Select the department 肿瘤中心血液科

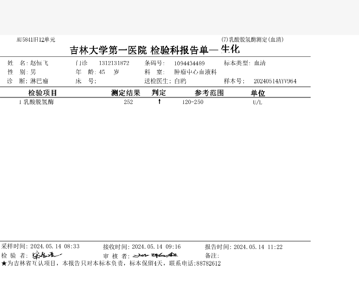click(195, 72)
